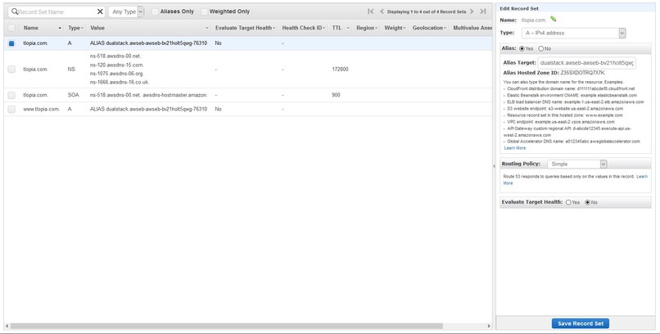
Task: Toggle the select-all records checkbox in header
Action: pyautogui.click(x=11, y=28)
